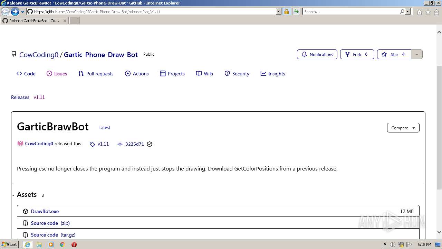Download Source code (tar.gz)
The image size is (442, 249).
[53, 235]
